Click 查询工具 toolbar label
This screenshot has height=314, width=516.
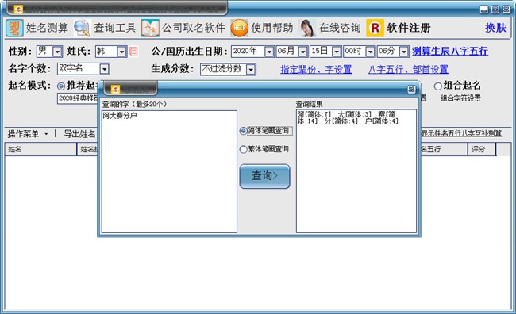tap(115, 28)
